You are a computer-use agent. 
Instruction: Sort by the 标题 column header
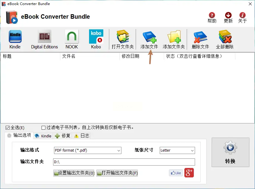[x=30, y=56]
